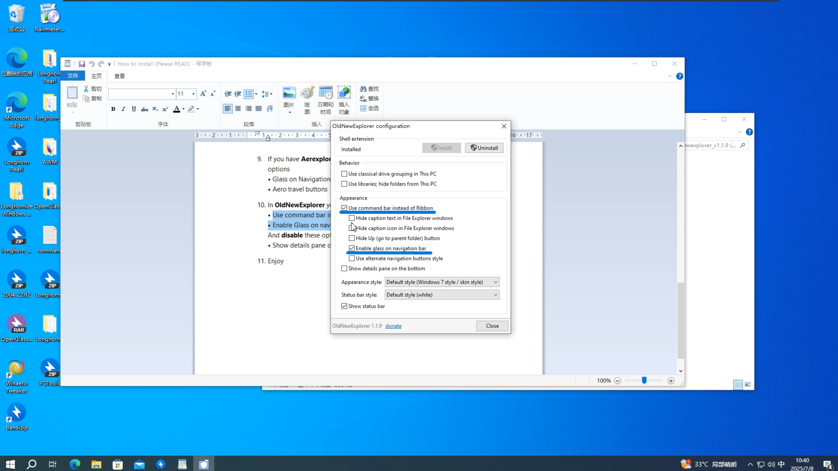Apply Superscript formatting in WordPad
838x471 pixels.
[x=165, y=109]
